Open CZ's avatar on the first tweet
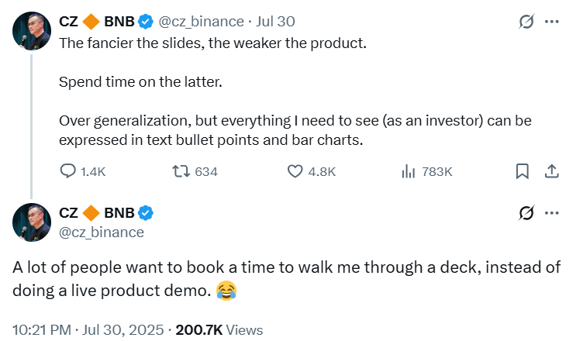Screen dimensions: 573x341 32,32
